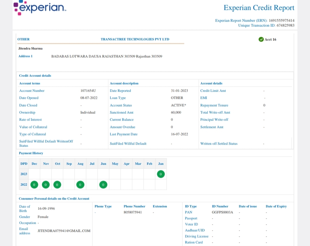Image resolution: width=310 pixels, height=246 pixels.
Task: Click the green checkmark beside Acct 16
Action: point(261,39)
